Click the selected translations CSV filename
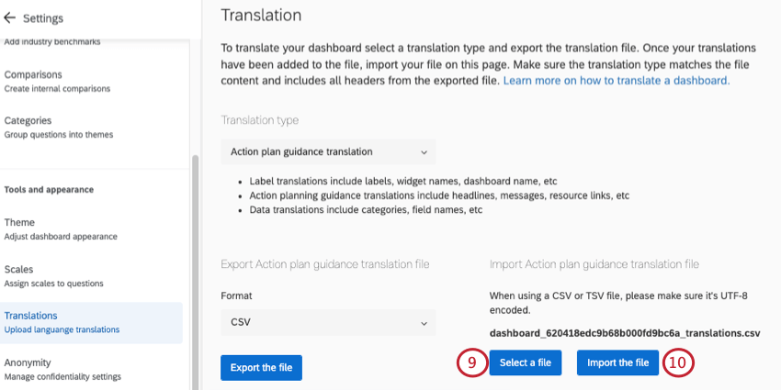The width and height of the screenshot is (781, 390). pyautogui.click(x=625, y=333)
